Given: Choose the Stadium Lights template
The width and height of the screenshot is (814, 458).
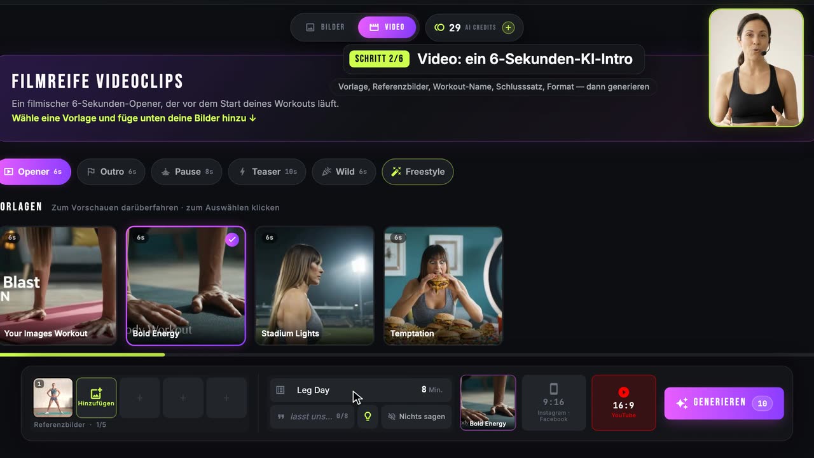Looking at the screenshot, I should [x=314, y=286].
